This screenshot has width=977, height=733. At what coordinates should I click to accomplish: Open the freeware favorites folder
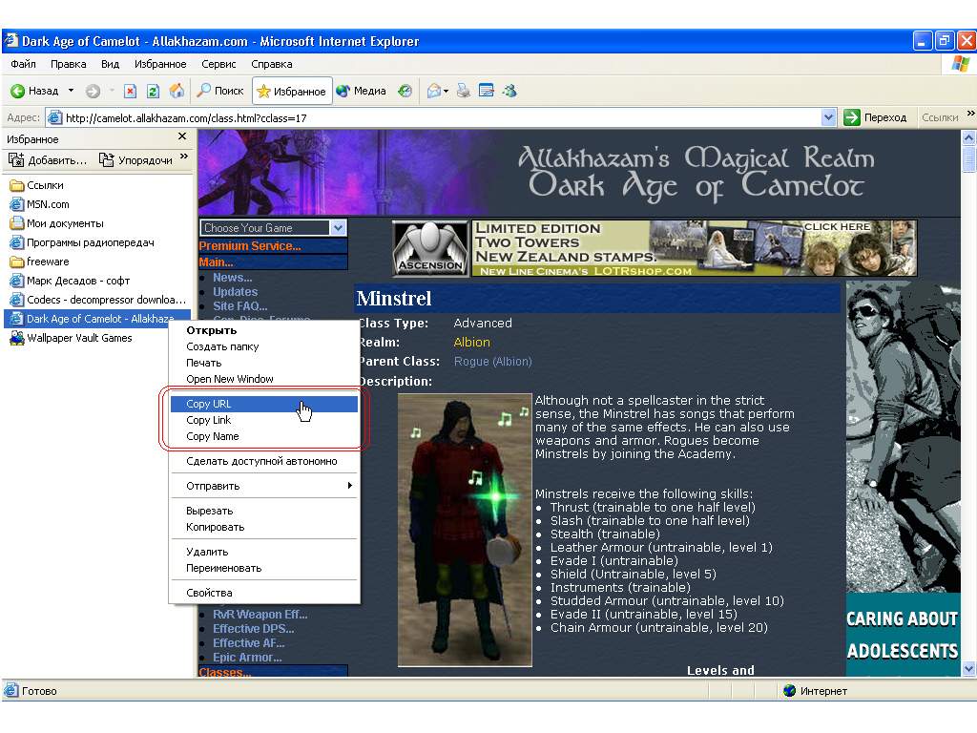40,262
